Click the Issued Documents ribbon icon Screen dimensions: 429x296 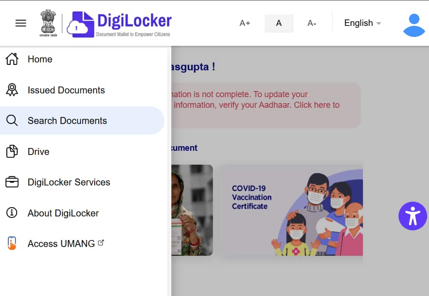(x=12, y=90)
